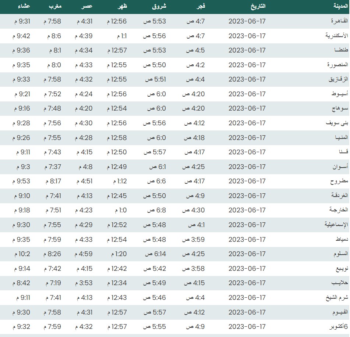Select the Asr time 3:53 م for حلايب
Screen dimensions: 350x337
[x=84, y=283]
